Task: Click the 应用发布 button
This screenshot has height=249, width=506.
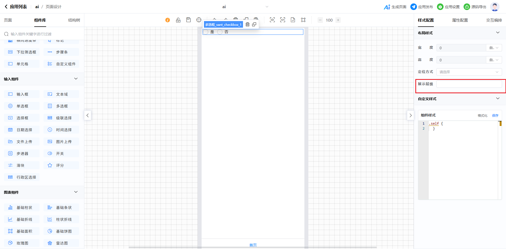Action: 422,7
